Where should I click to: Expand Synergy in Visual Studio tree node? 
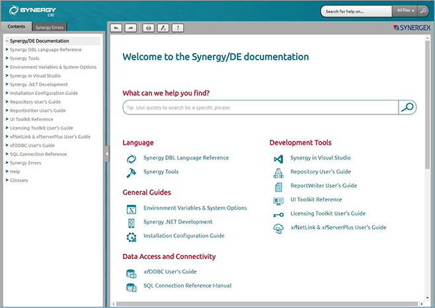(x=7, y=75)
